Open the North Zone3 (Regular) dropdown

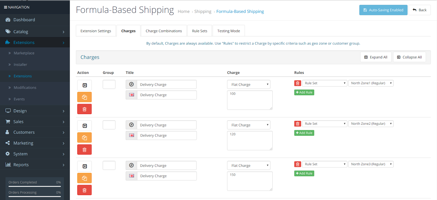tap(371, 164)
